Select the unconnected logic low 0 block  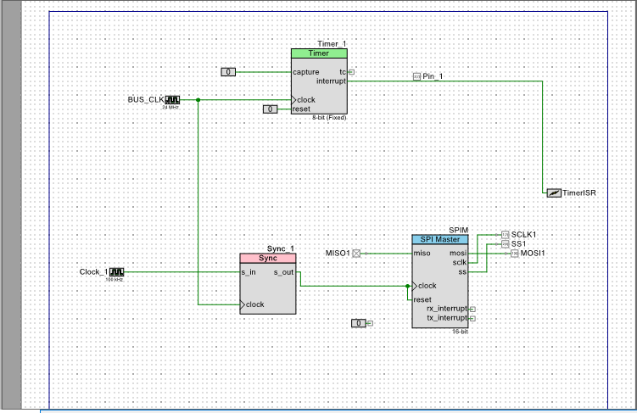359,323
